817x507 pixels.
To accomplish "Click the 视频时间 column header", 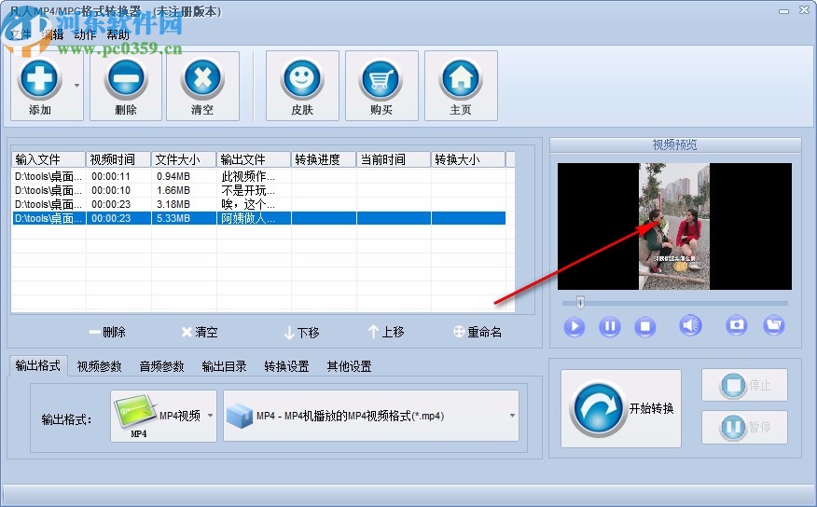I will (x=118, y=159).
